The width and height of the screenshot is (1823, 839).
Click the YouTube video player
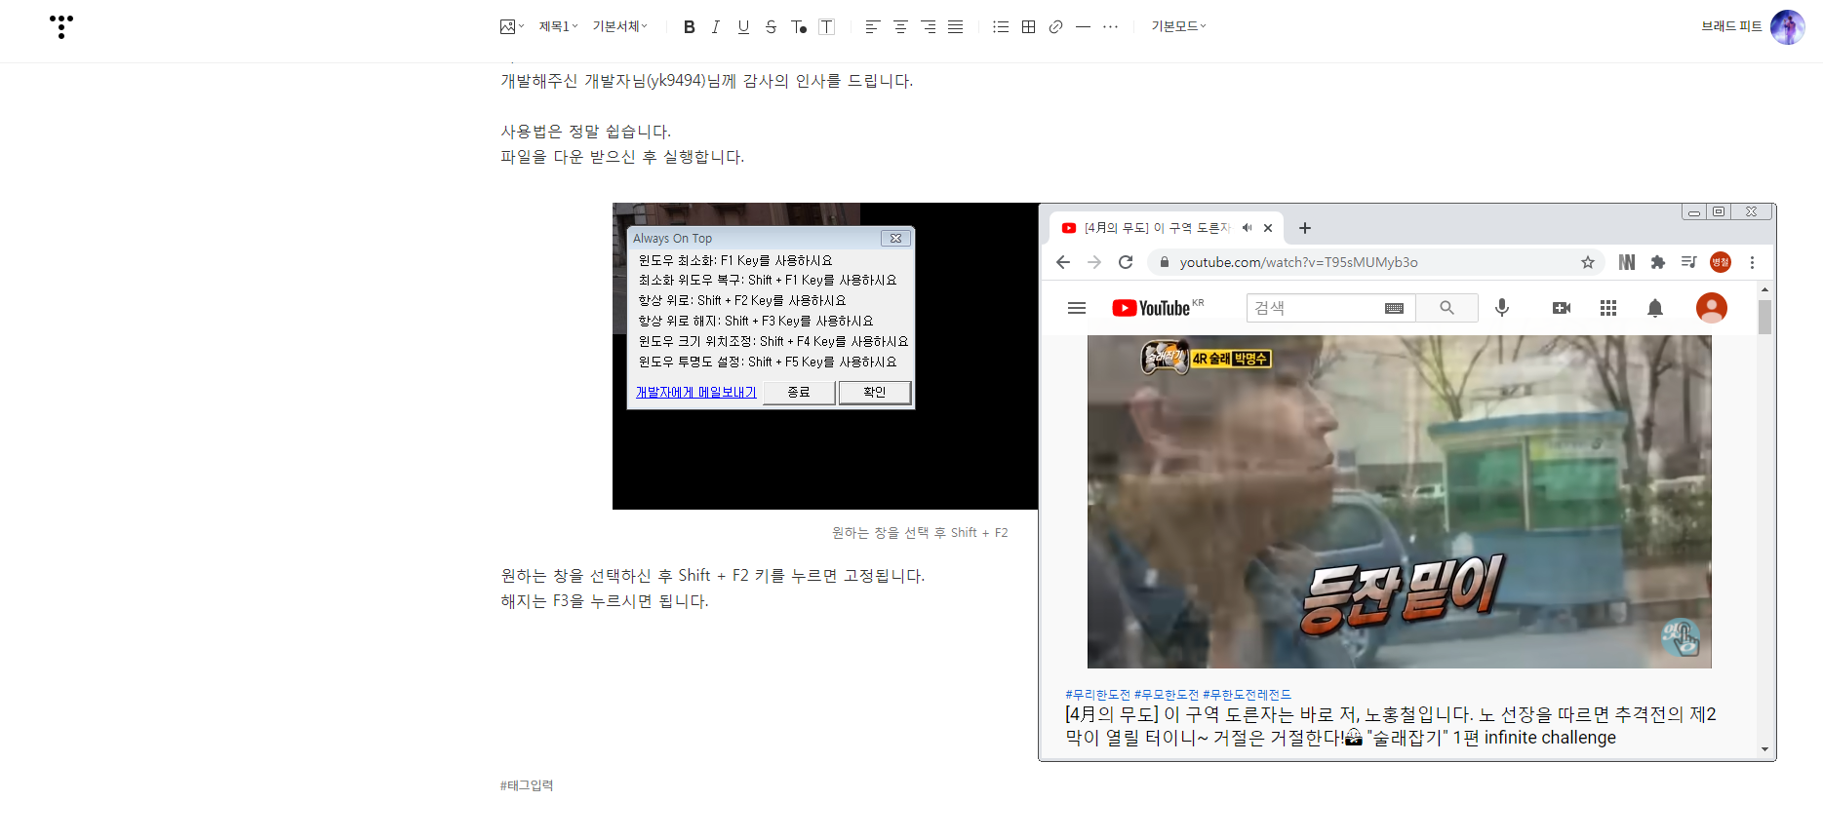pos(1399,502)
